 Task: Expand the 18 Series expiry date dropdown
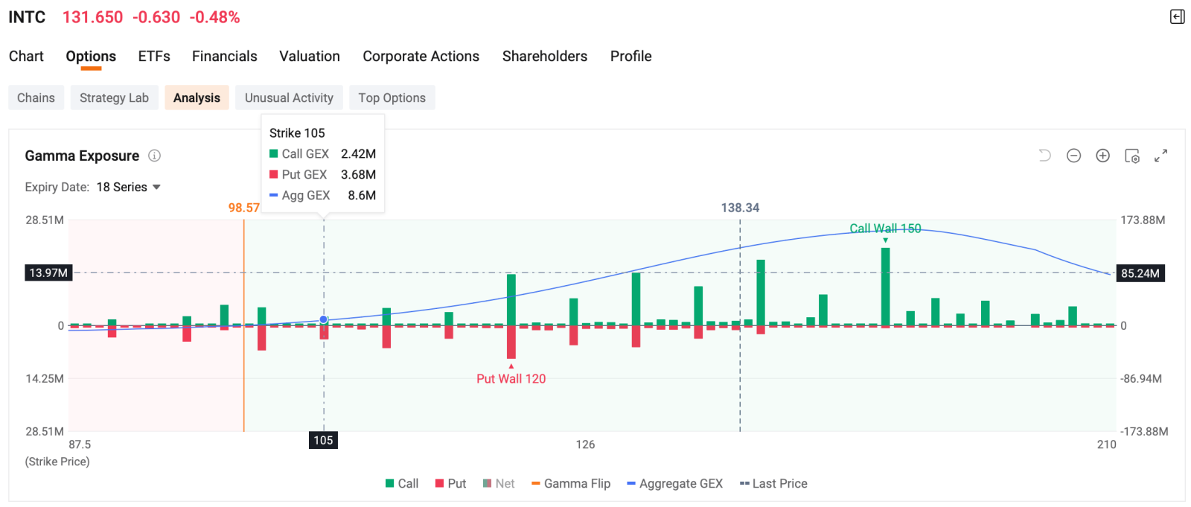click(129, 187)
